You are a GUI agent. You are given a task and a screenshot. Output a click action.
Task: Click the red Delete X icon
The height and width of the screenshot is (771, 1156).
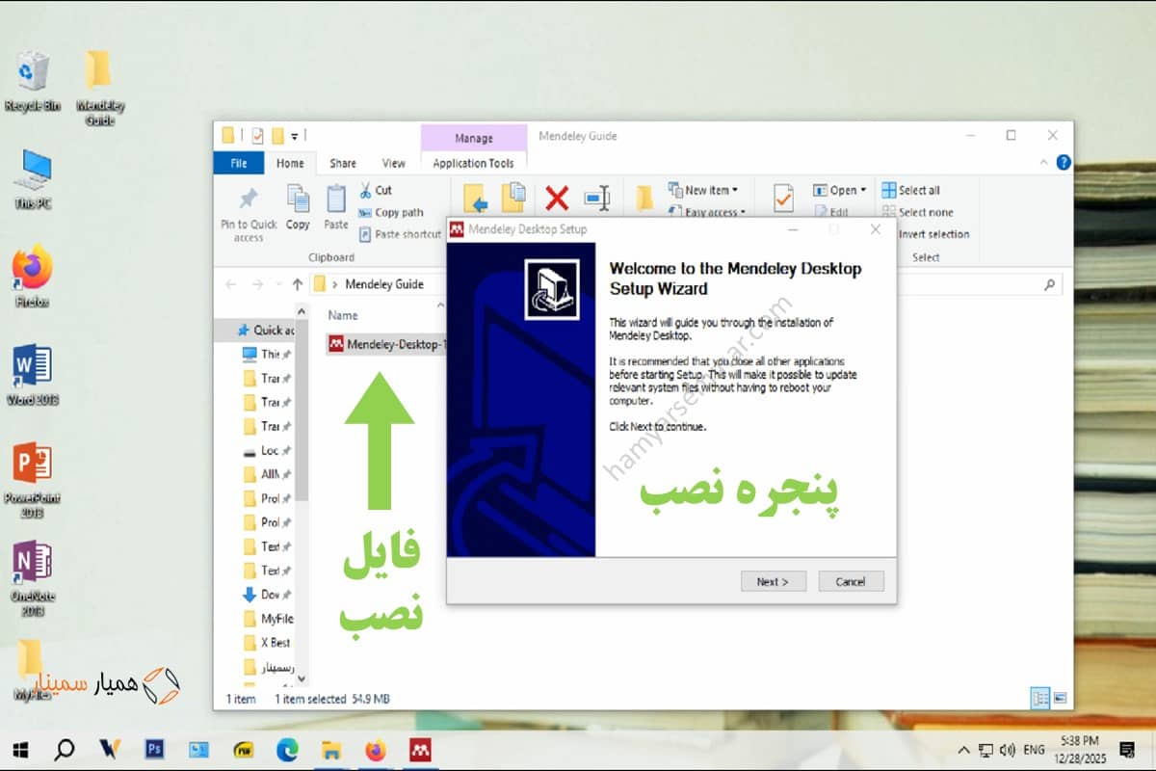click(x=557, y=199)
